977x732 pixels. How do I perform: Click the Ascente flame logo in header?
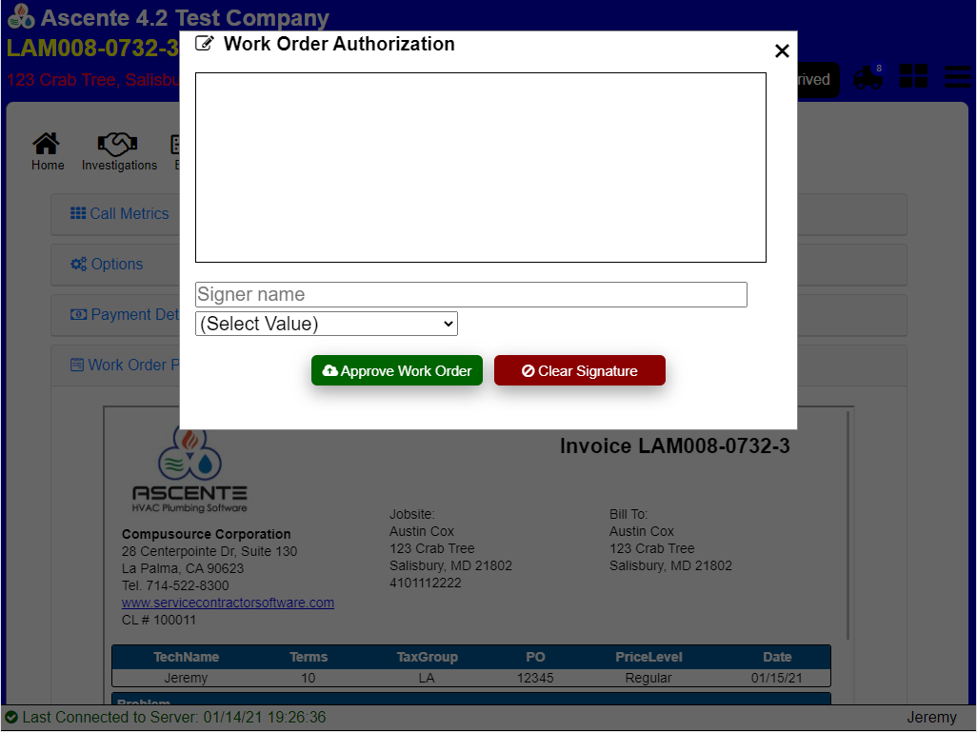pos(20,17)
